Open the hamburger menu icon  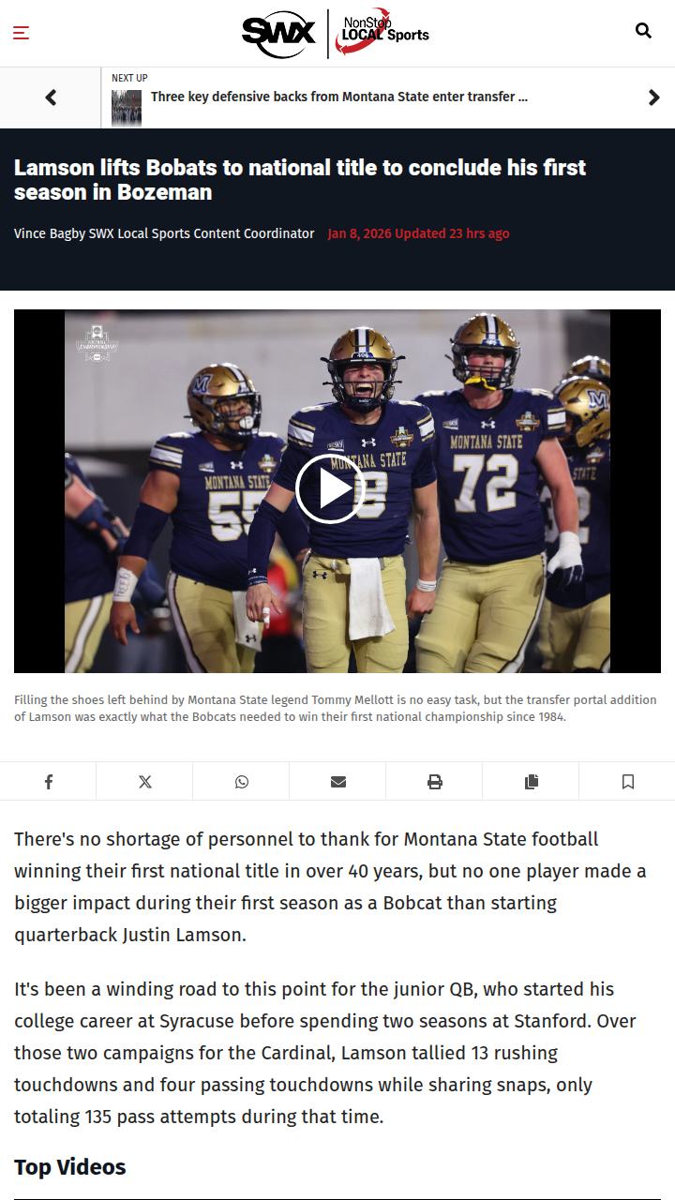[21, 33]
